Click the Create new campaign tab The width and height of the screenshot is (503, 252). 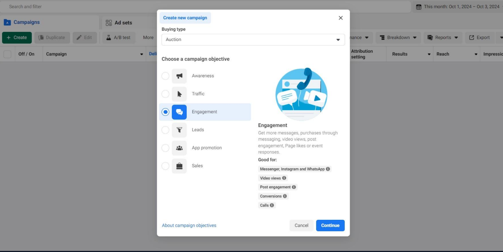185,18
